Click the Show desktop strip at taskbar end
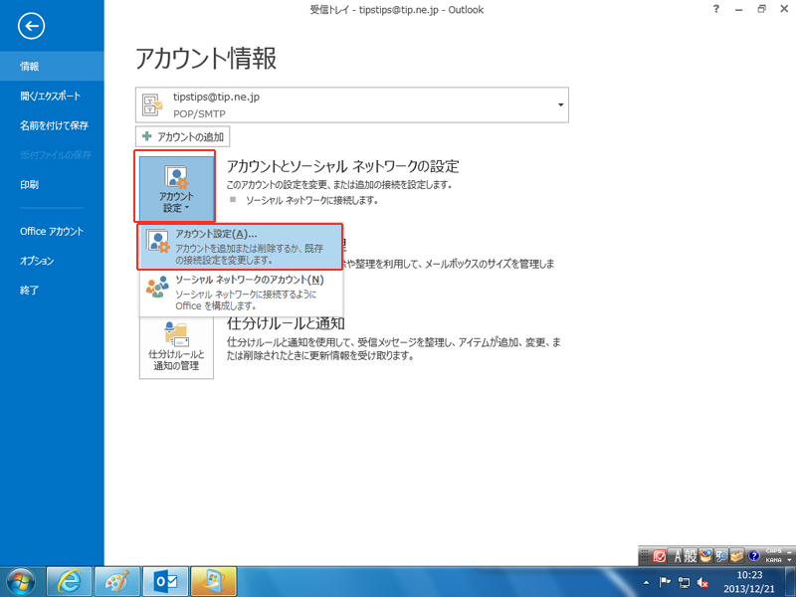The image size is (796, 597). [x=791, y=582]
